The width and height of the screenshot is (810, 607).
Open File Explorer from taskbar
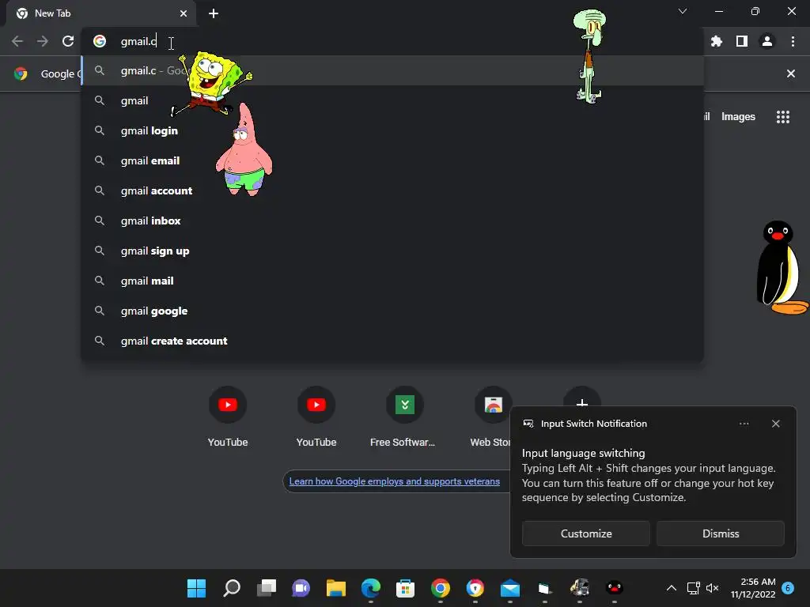click(335, 588)
